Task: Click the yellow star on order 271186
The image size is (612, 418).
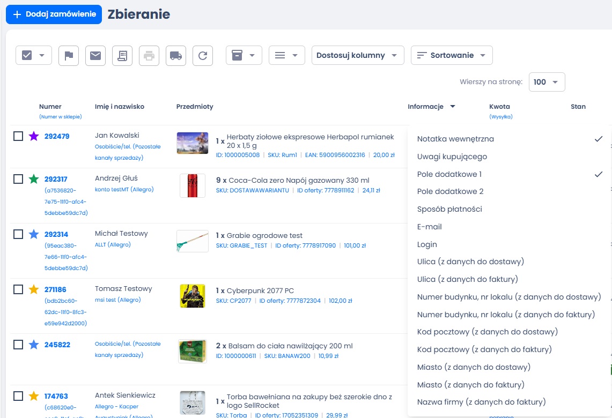Action: (x=34, y=289)
